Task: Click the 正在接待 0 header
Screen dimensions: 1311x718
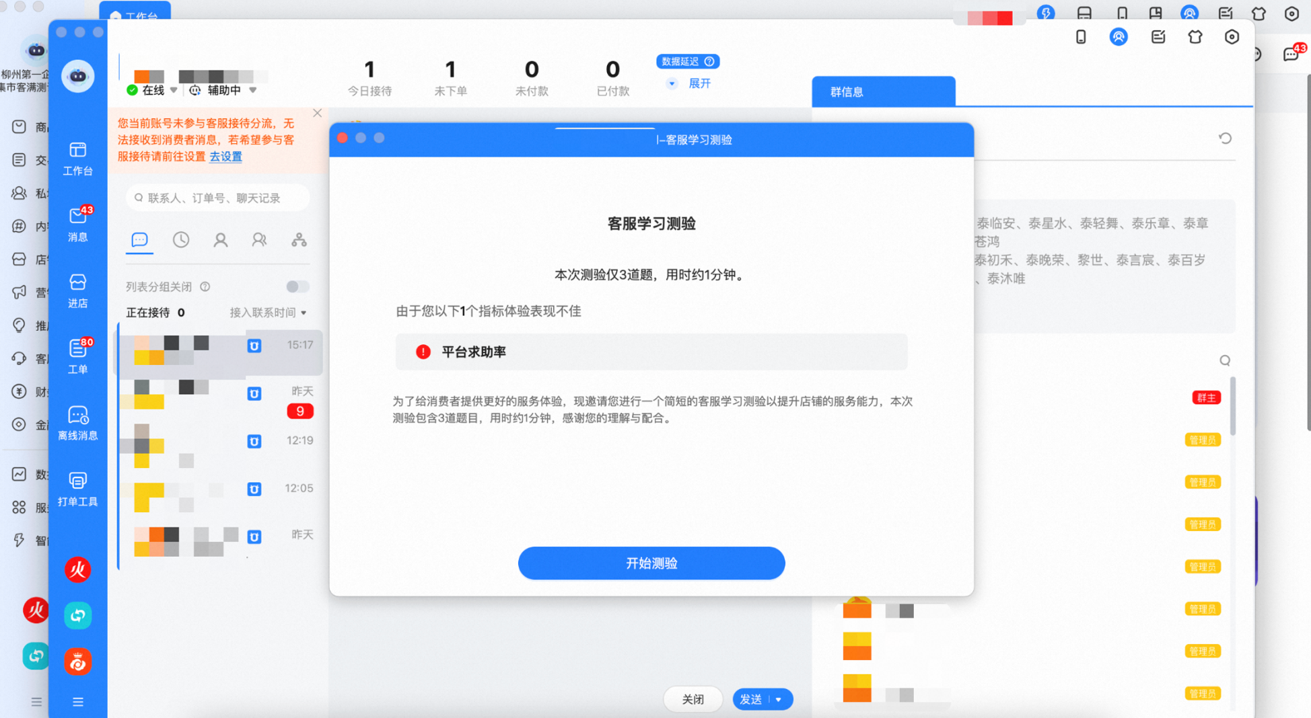Action: coord(155,313)
